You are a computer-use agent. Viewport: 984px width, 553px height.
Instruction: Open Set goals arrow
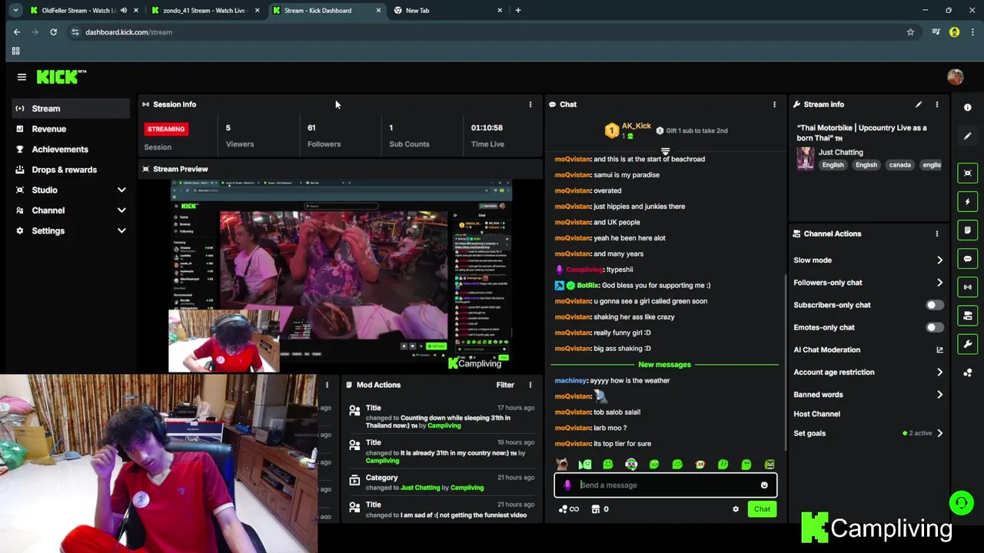(x=939, y=433)
